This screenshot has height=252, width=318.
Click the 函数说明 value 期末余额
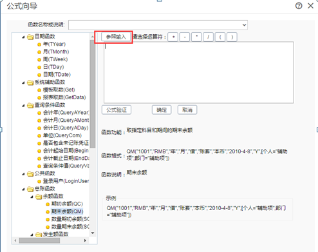136,173
